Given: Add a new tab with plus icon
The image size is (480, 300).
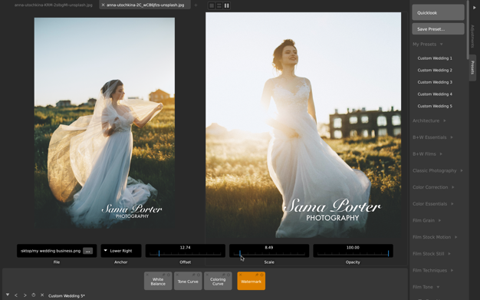Looking at the screenshot, I should 196,5.
